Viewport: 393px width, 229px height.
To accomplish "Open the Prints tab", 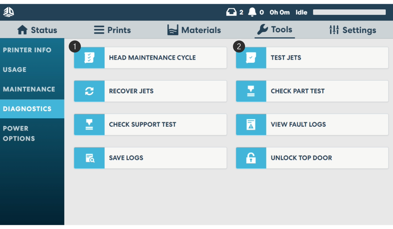I will pyautogui.click(x=112, y=30).
